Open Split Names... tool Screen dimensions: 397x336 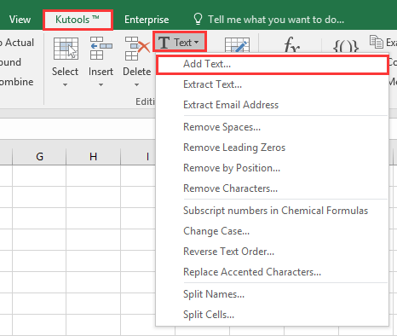point(273,294)
